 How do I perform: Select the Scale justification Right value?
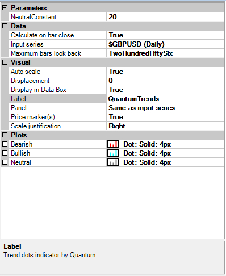(166, 126)
